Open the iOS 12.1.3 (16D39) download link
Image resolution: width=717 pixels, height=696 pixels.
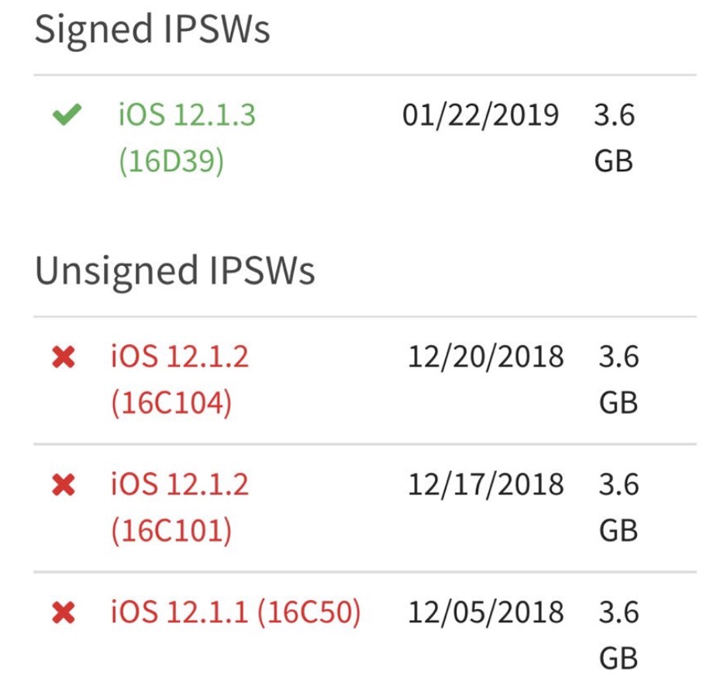coord(187,116)
